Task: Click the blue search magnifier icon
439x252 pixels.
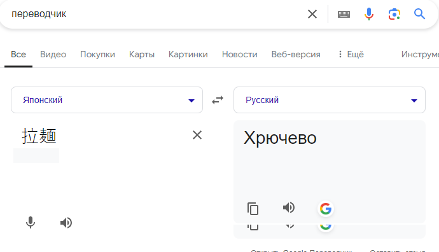Action: coord(419,14)
